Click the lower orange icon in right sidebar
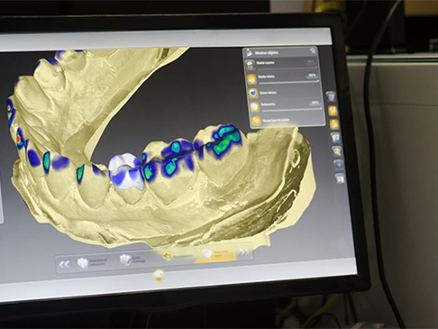Screen dimensions: 438x329 334,124
